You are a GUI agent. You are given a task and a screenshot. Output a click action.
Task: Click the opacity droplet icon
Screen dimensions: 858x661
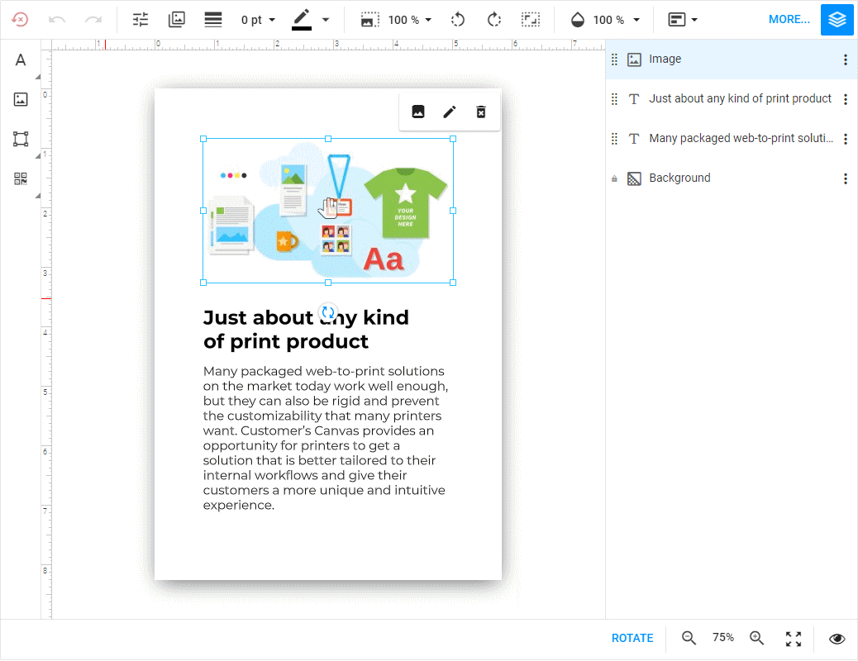click(x=577, y=20)
